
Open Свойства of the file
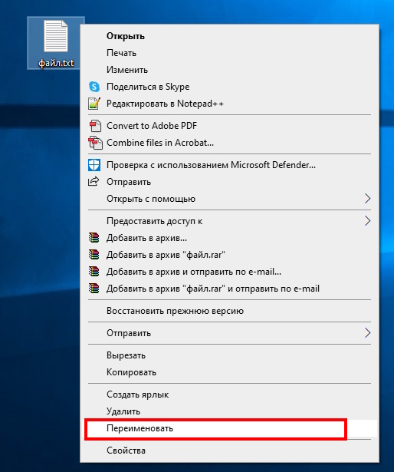(229, 451)
